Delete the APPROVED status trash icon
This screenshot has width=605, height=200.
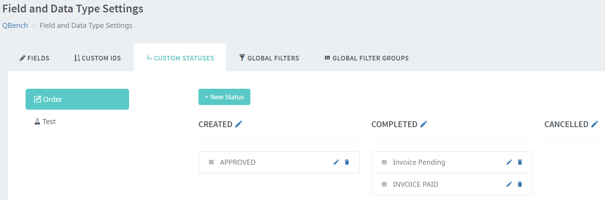point(347,162)
